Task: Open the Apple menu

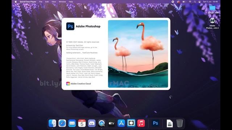Action: 16,2
